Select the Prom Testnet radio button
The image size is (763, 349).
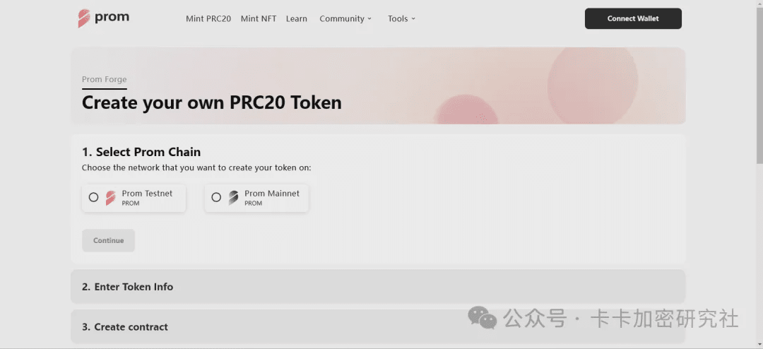coord(93,197)
